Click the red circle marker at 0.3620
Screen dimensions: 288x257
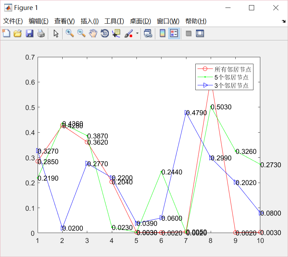coord(87,142)
